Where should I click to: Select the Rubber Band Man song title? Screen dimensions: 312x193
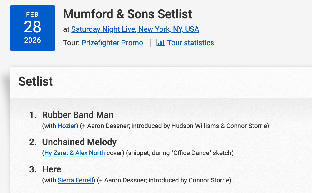[x=78, y=115]
